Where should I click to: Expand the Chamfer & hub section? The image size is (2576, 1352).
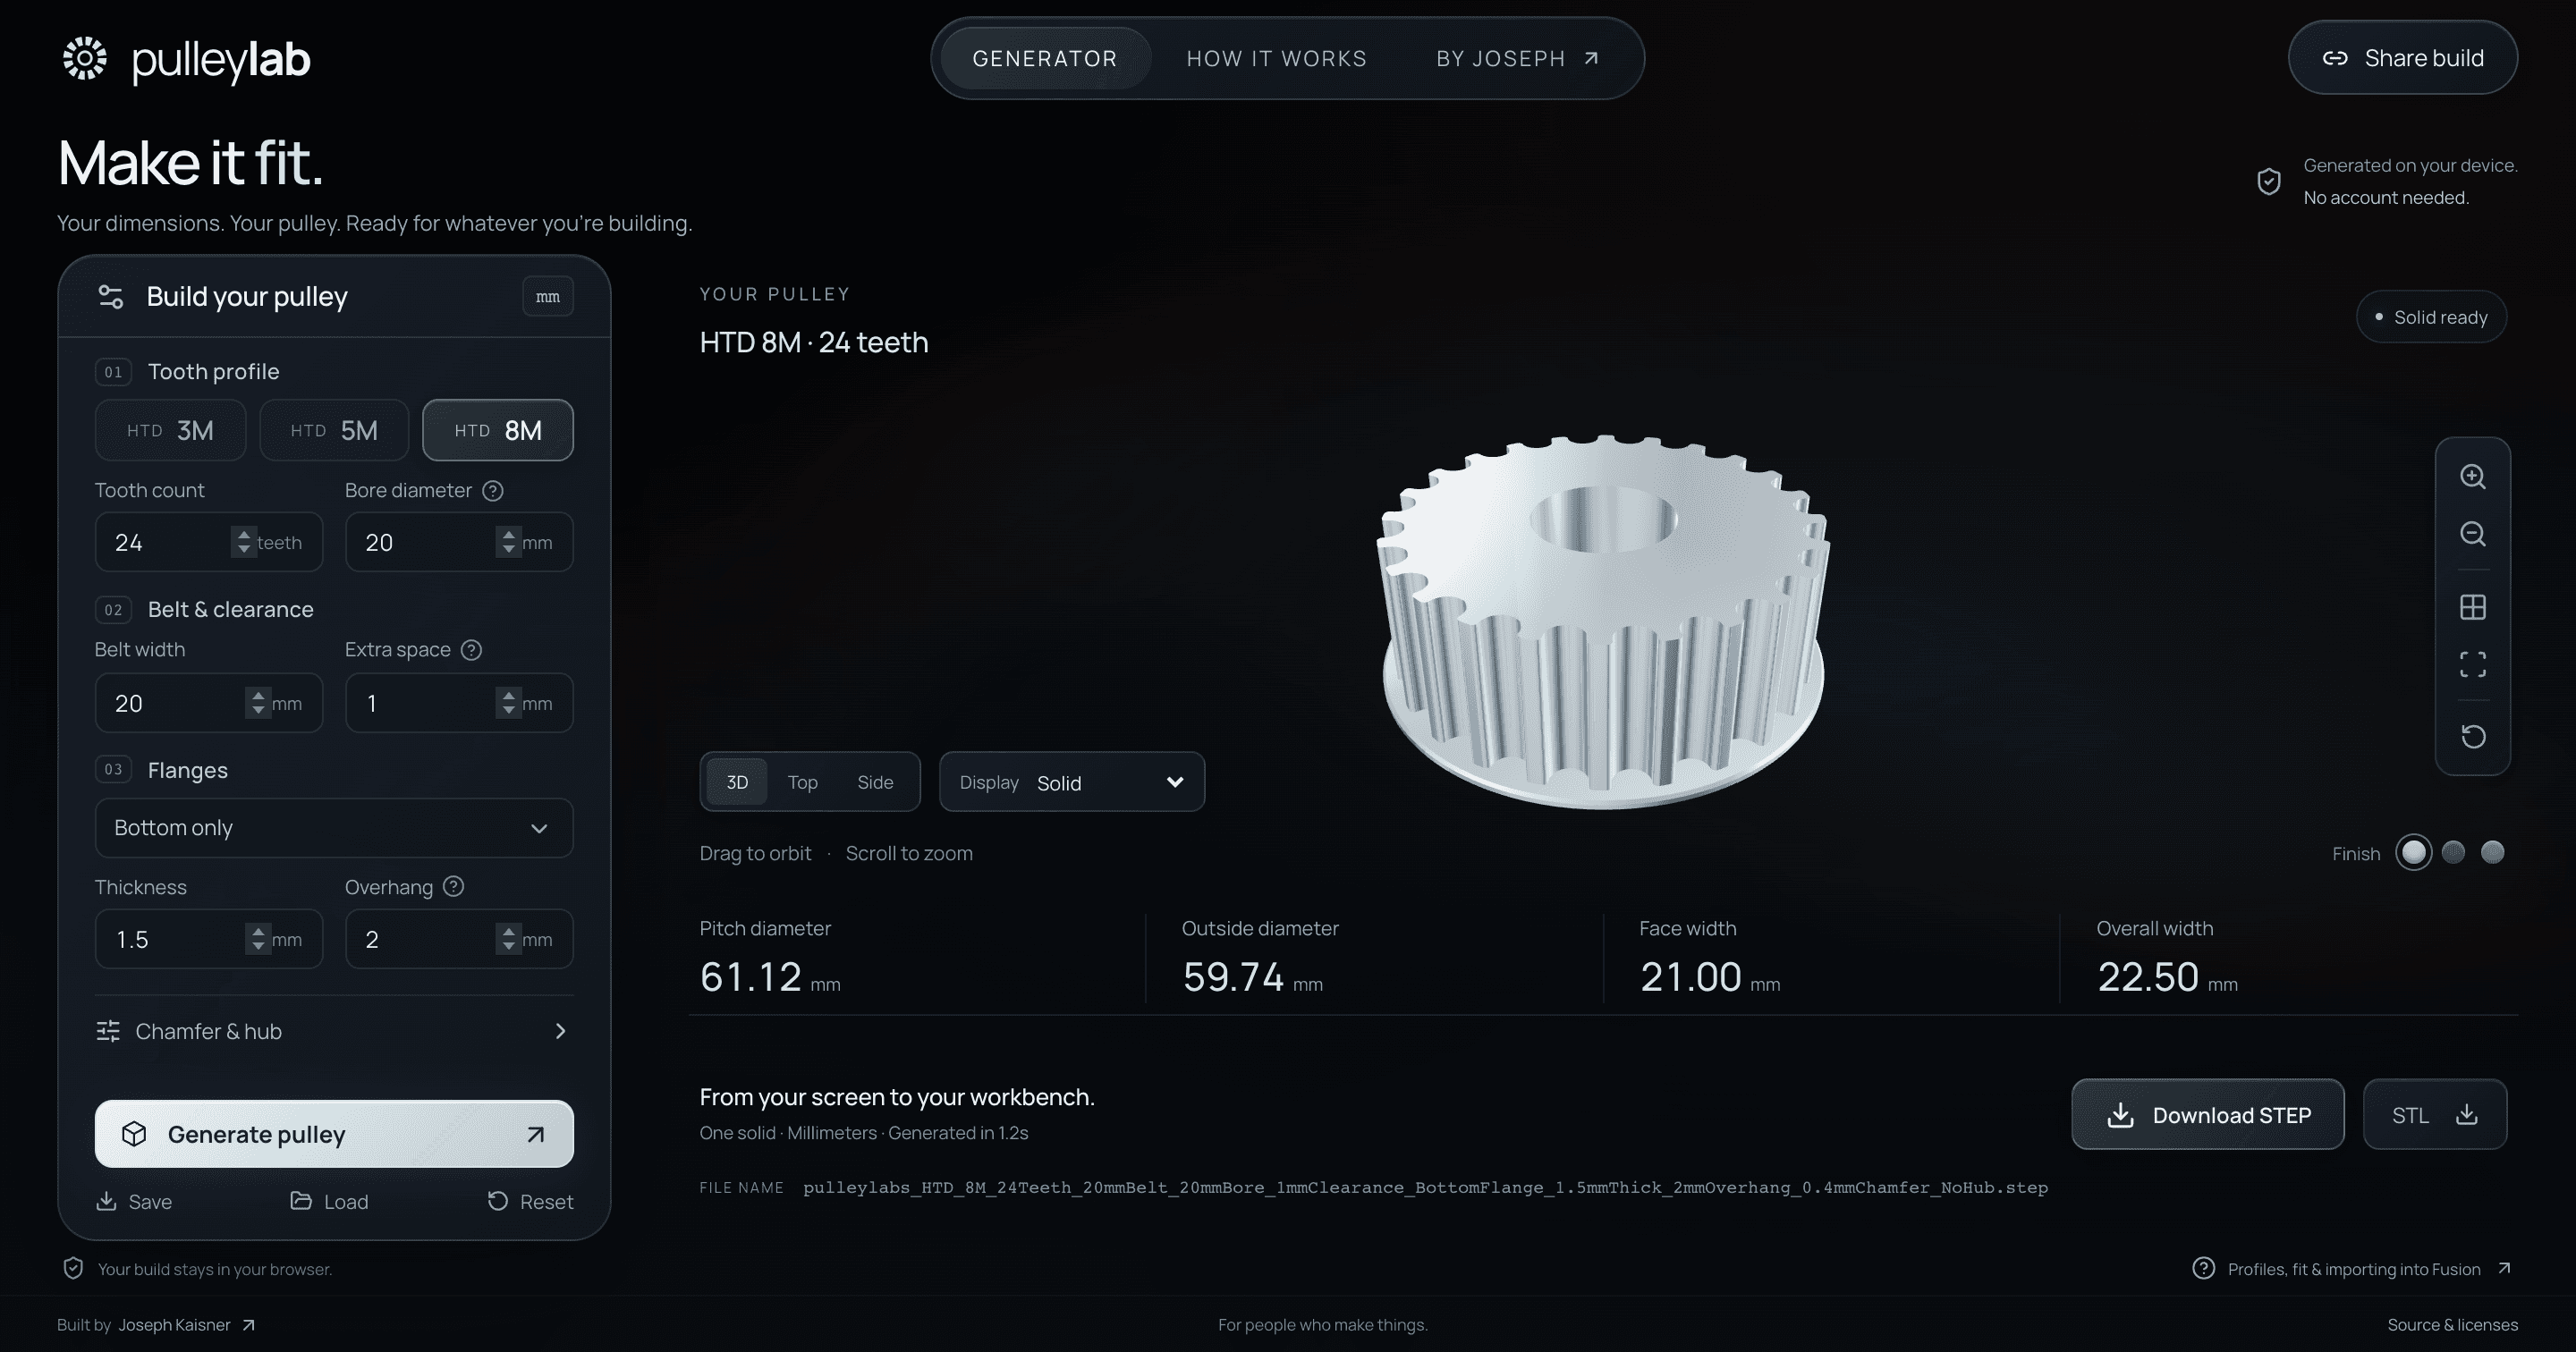point(334,1031)
